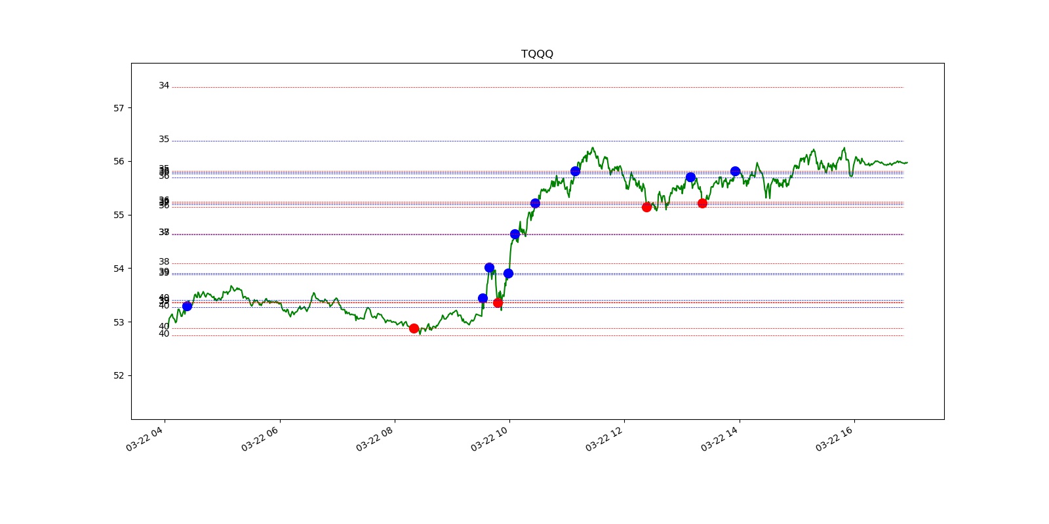Click the 03-22 06 time axis label
Image resolution: width=1049 pixels, height=524 pixels.
pyautogui.click(x=260, y=439)
